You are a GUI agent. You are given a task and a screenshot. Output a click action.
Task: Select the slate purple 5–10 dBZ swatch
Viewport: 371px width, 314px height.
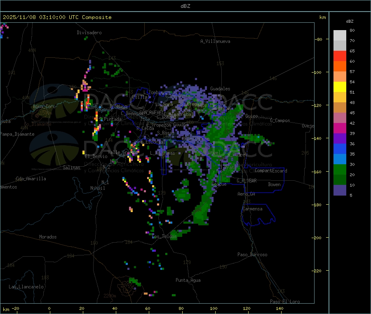pyautogui.click(x=340, y=190)
